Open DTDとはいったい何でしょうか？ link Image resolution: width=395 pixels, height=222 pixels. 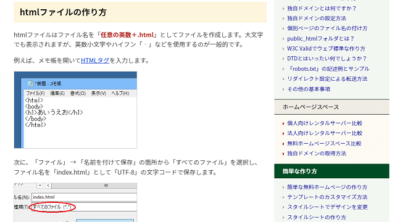coord(326,59)
